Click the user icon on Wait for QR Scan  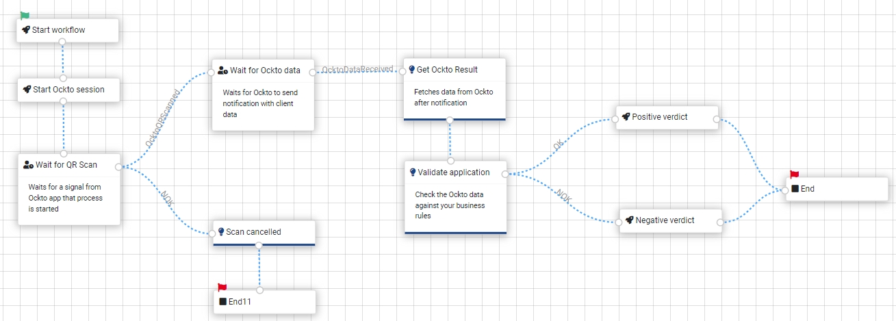click(28, 165)
